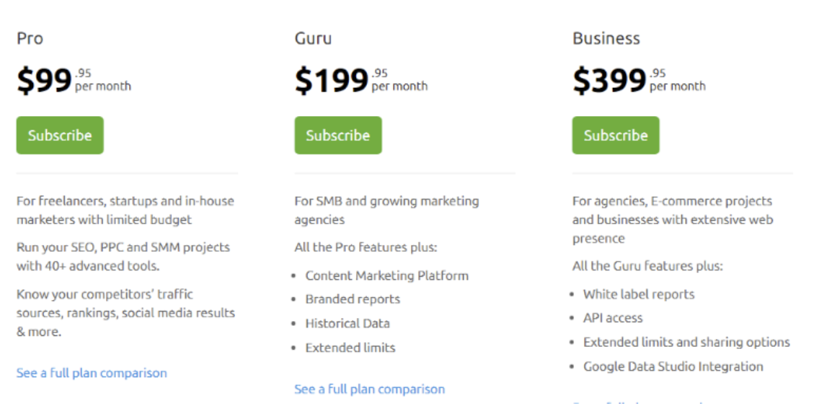The height and width of the screenshot is (411, 819).
Task: Select the $199.95 per month price
Action: 361,81
